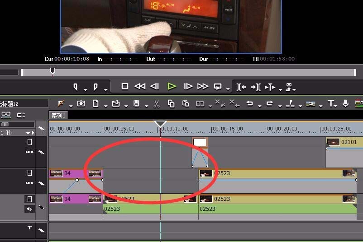Image resolution: width=363 pixels, height=242 pixels.
Task: Select the first green 02523 audio clip
Action: click(x=150, y=209)
